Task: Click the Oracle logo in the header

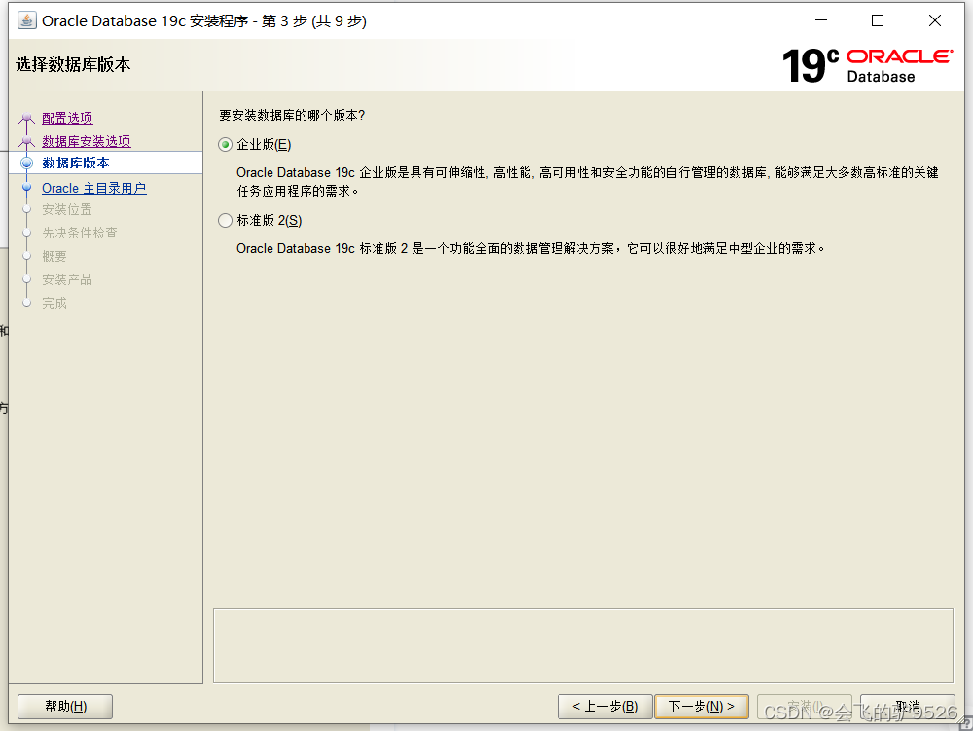Action: 897,56
